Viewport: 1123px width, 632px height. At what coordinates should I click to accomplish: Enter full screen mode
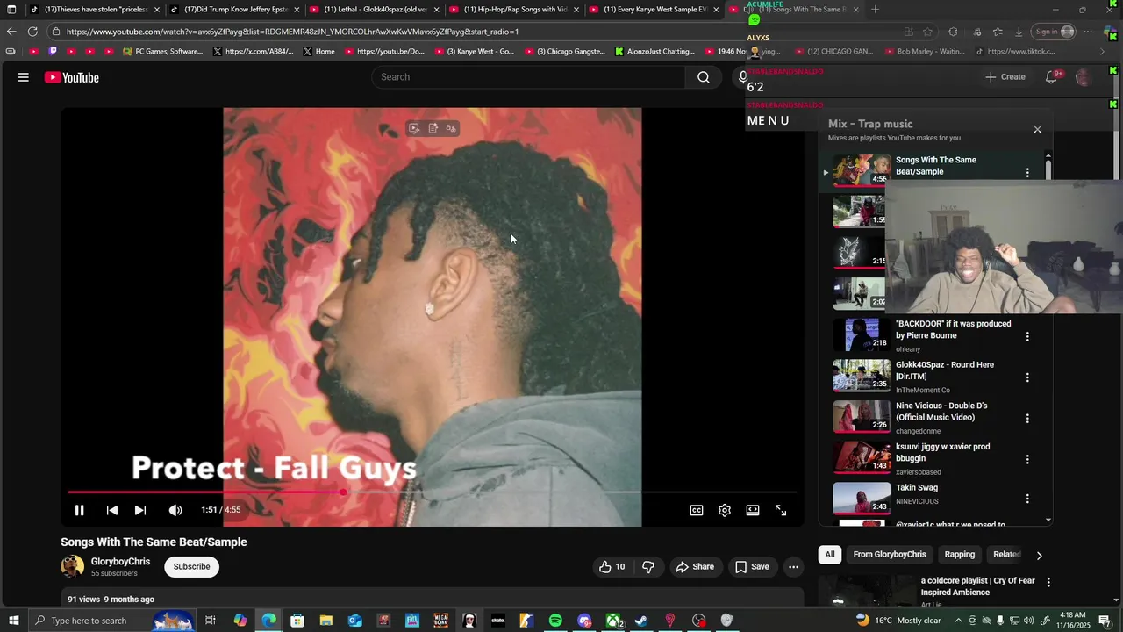click(x=781, y=510)
